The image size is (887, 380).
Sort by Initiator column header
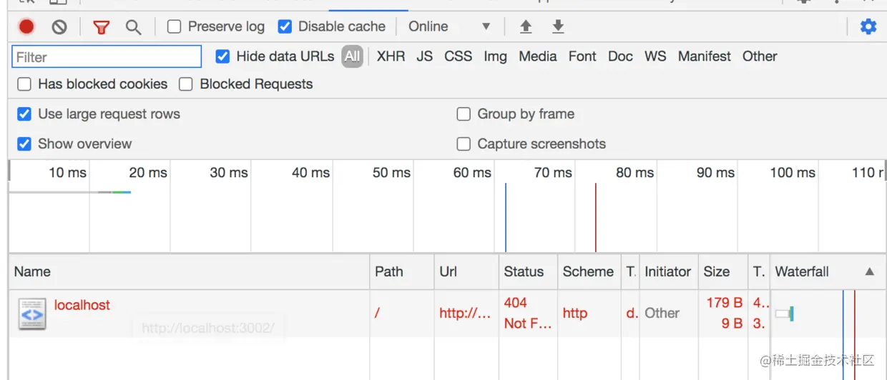[x=667, y=271]
